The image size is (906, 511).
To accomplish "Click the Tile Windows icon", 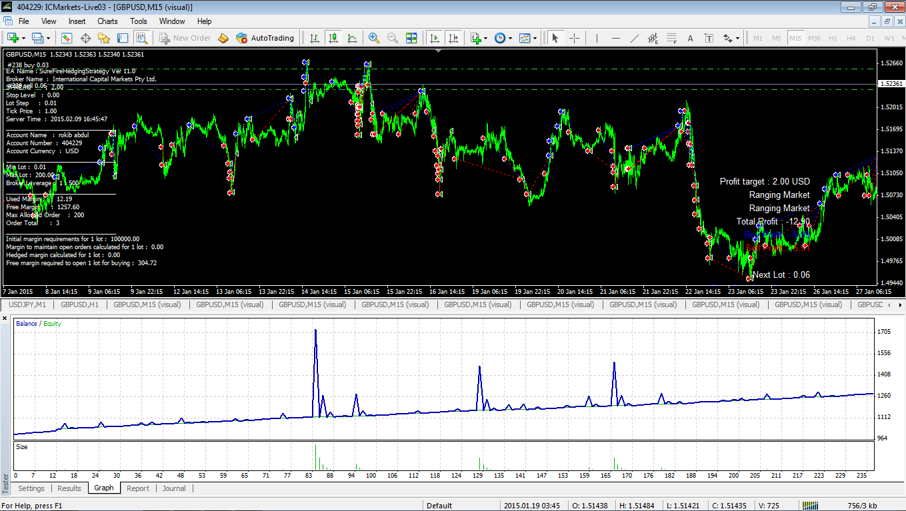I will 411,38.
